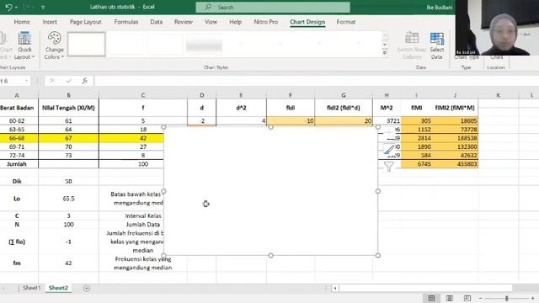Expand the chart styles gallery More arrow

[385, 53]
